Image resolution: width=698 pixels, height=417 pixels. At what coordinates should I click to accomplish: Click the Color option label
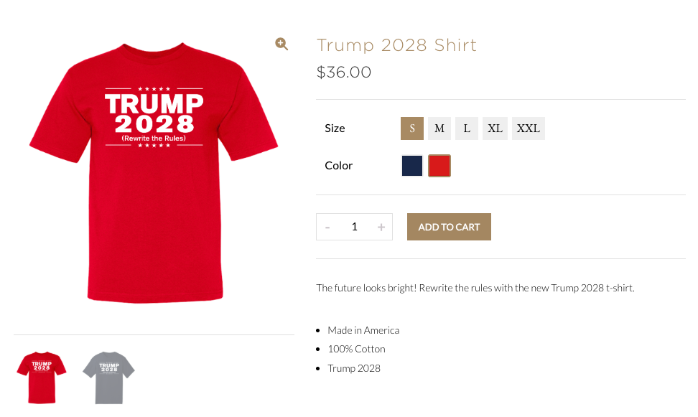[x=339, y=166]
